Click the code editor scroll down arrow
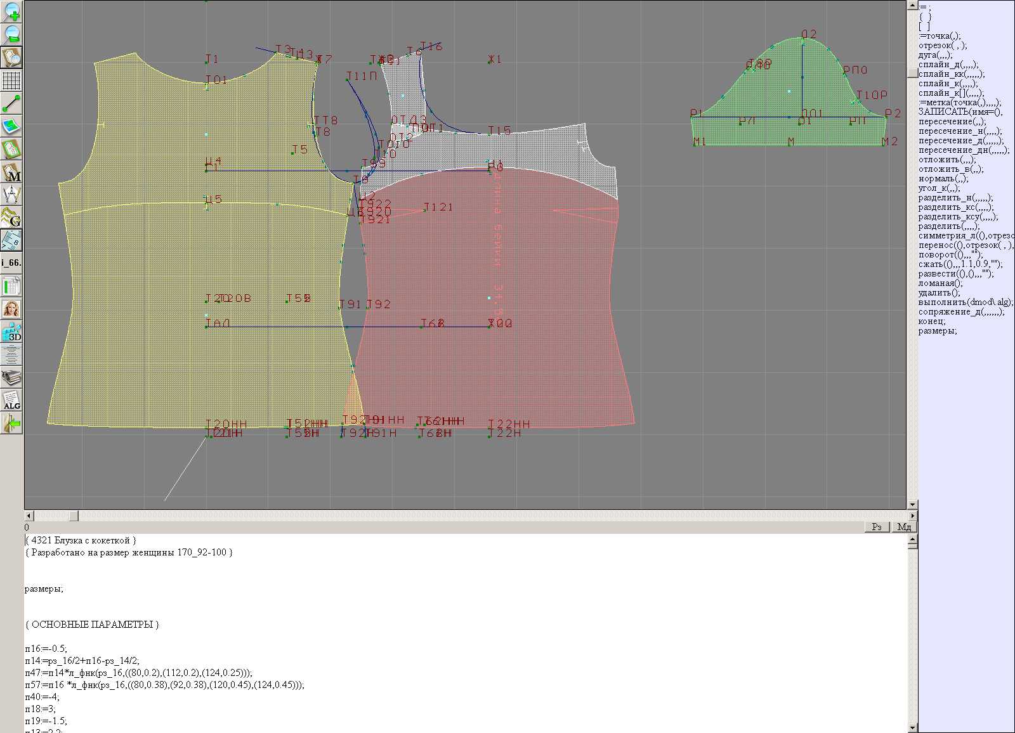The image size is (1015, 733). coord(912,727)
